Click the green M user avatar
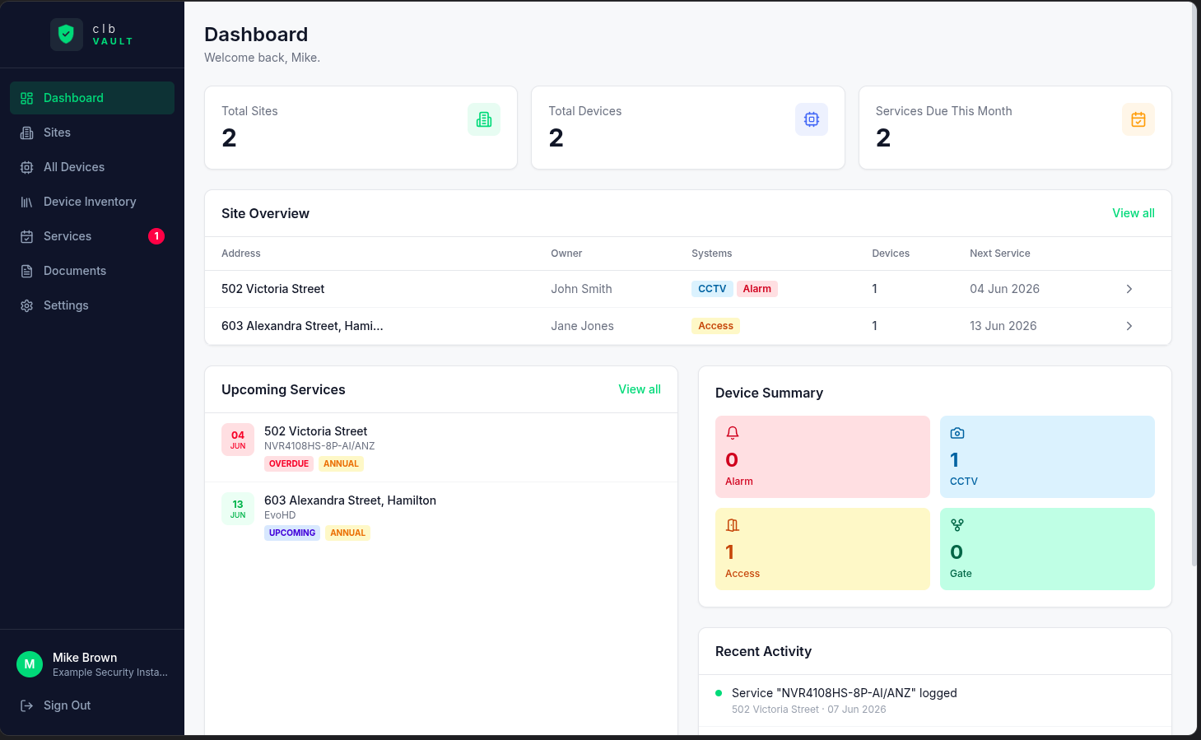 tap(30, 664)
